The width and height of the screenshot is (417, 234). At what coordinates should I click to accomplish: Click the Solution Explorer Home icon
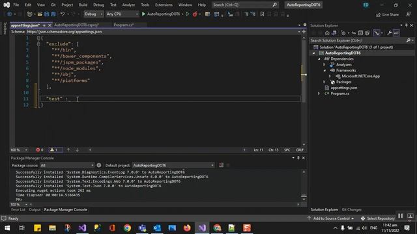[327, 33]
